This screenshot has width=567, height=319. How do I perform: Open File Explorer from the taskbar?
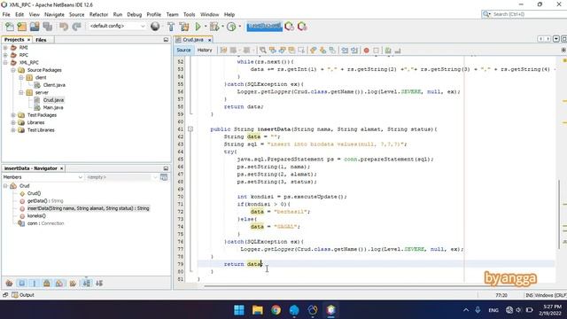(258, 310)
